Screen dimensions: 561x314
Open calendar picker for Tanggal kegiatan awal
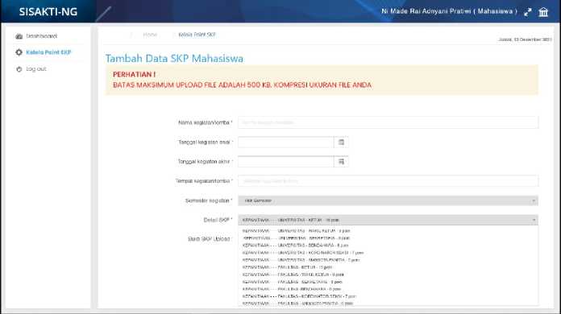341,143
